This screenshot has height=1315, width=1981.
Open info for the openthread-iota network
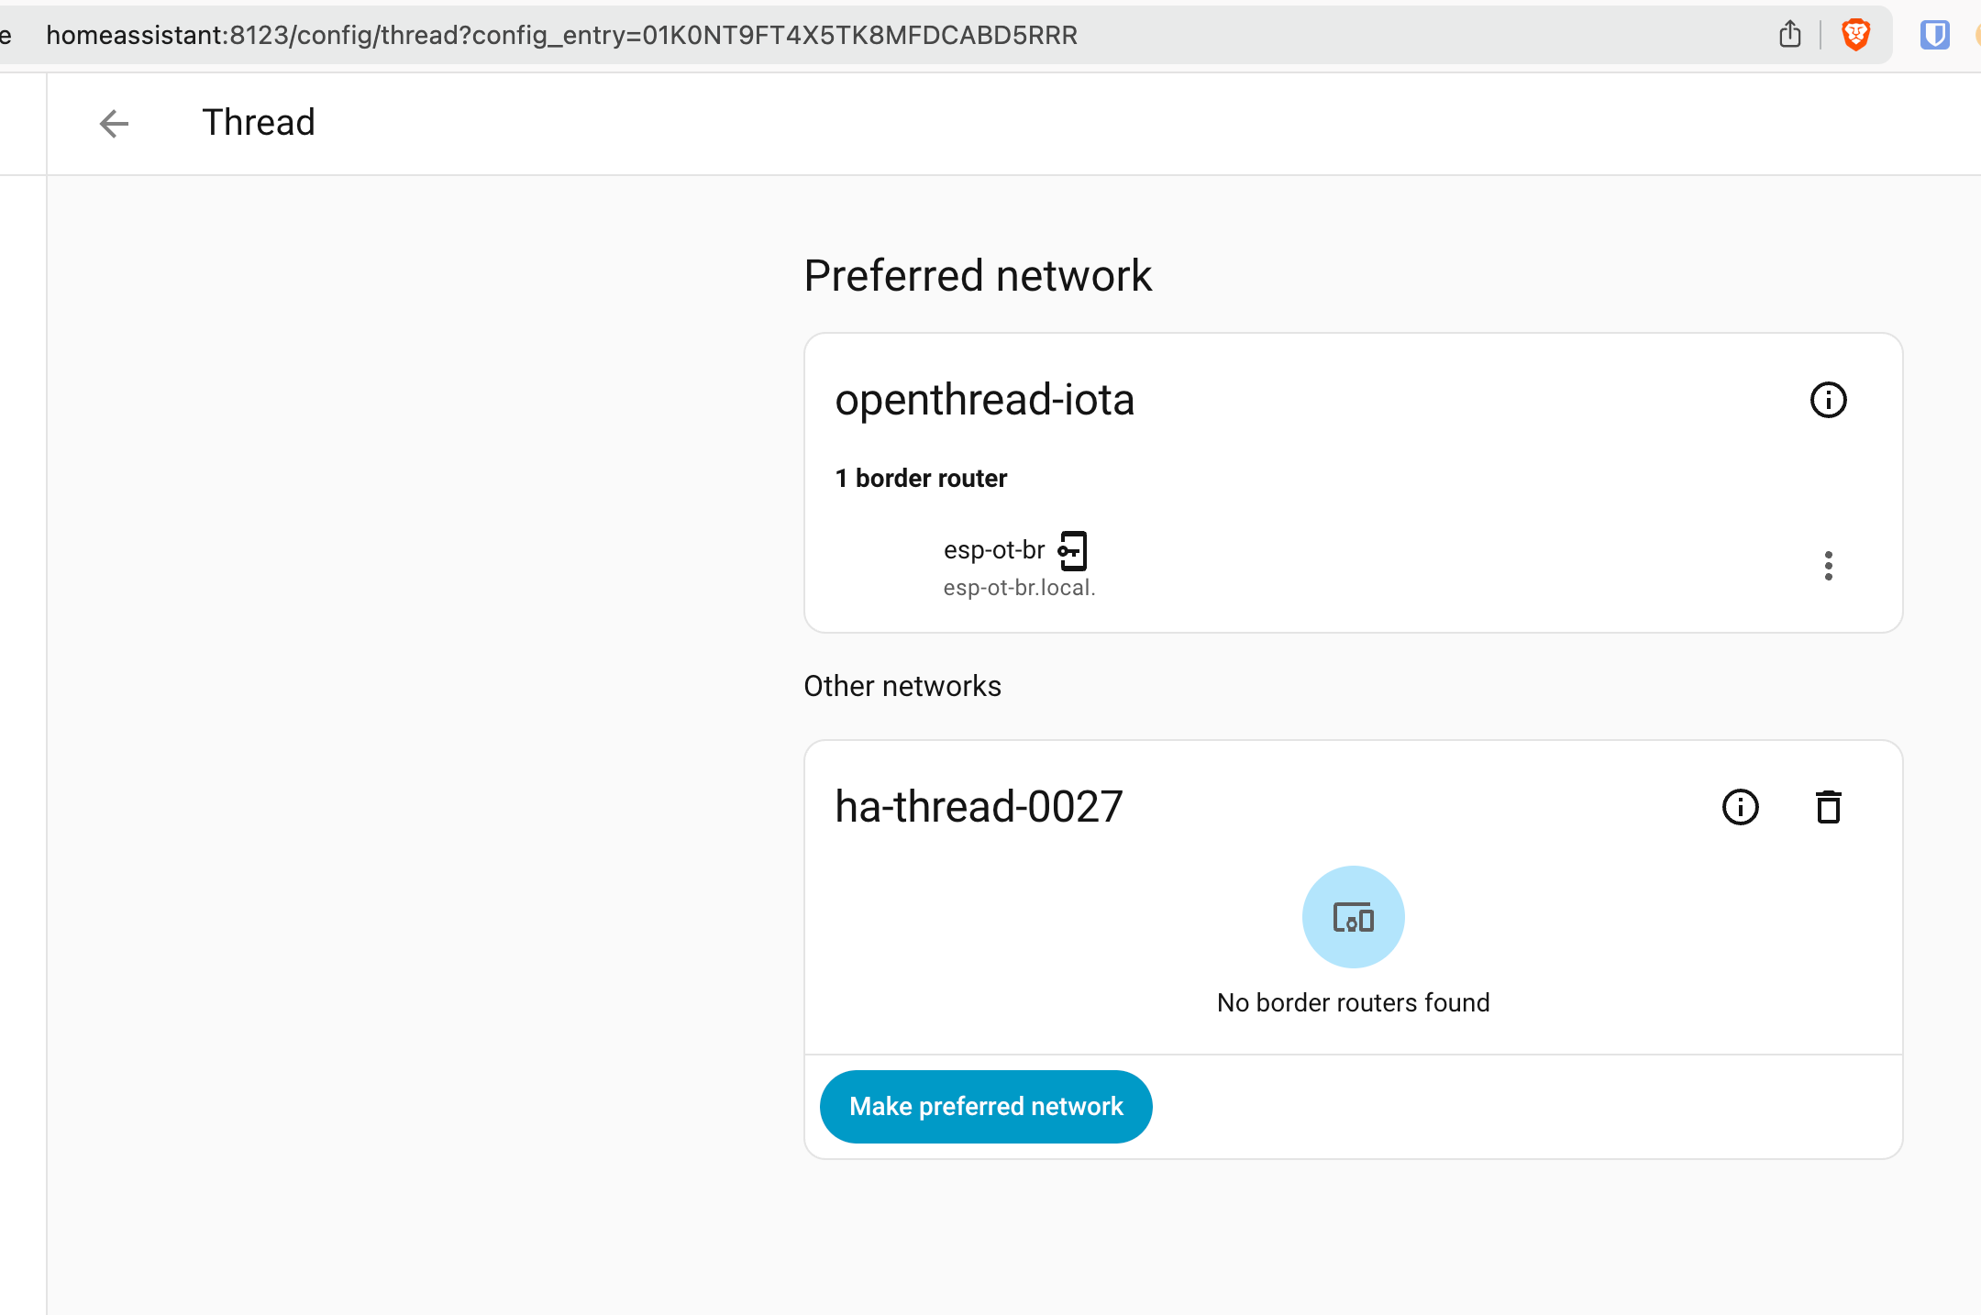pyautogui.click(x=1828, y=399)
